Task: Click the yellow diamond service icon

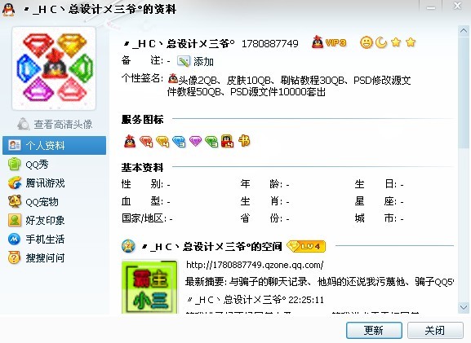Action: point(162,141)
